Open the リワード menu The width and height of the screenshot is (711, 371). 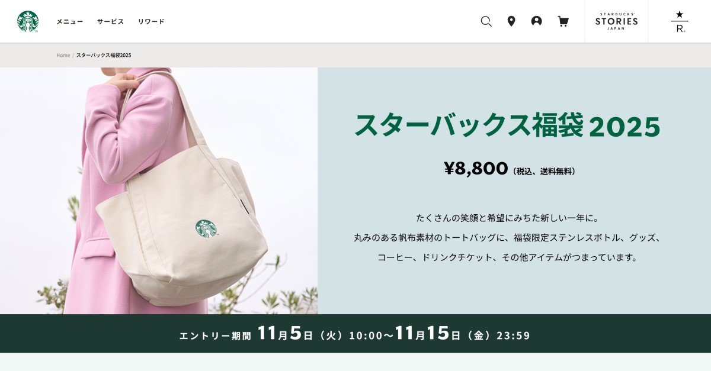click(151, 21)
